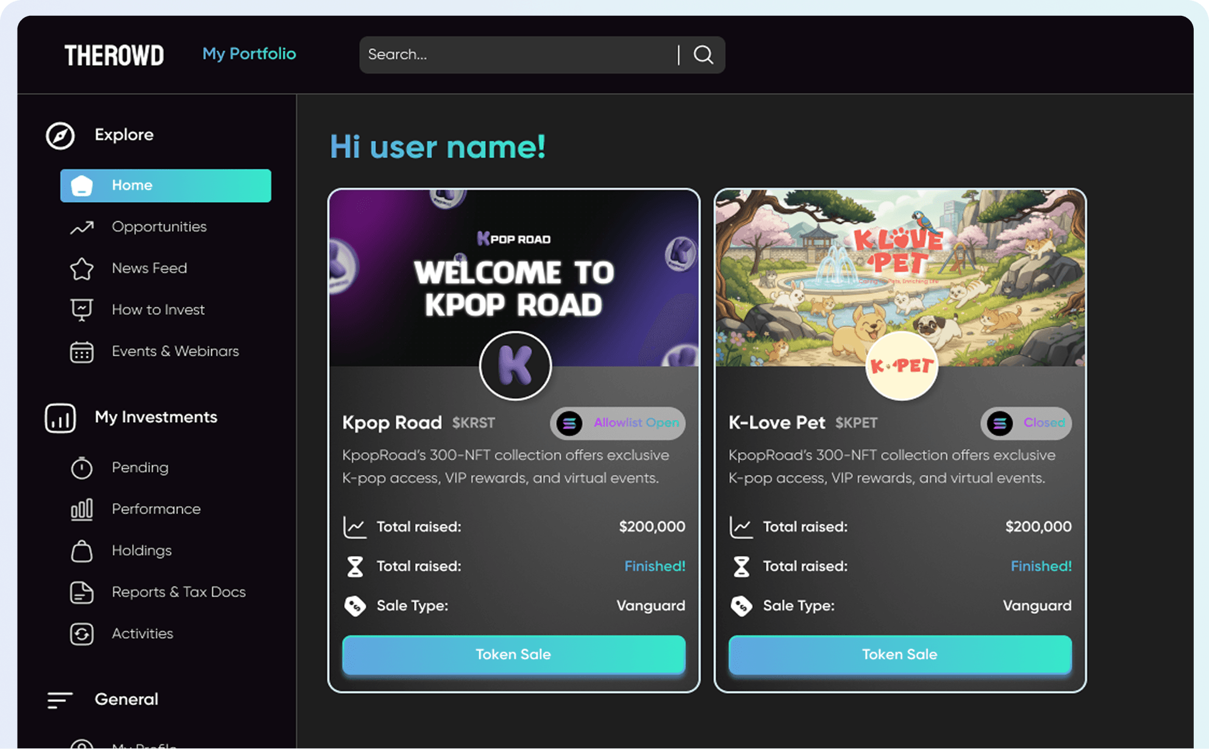Click the News Feed star icon

[x=81, y=268]
